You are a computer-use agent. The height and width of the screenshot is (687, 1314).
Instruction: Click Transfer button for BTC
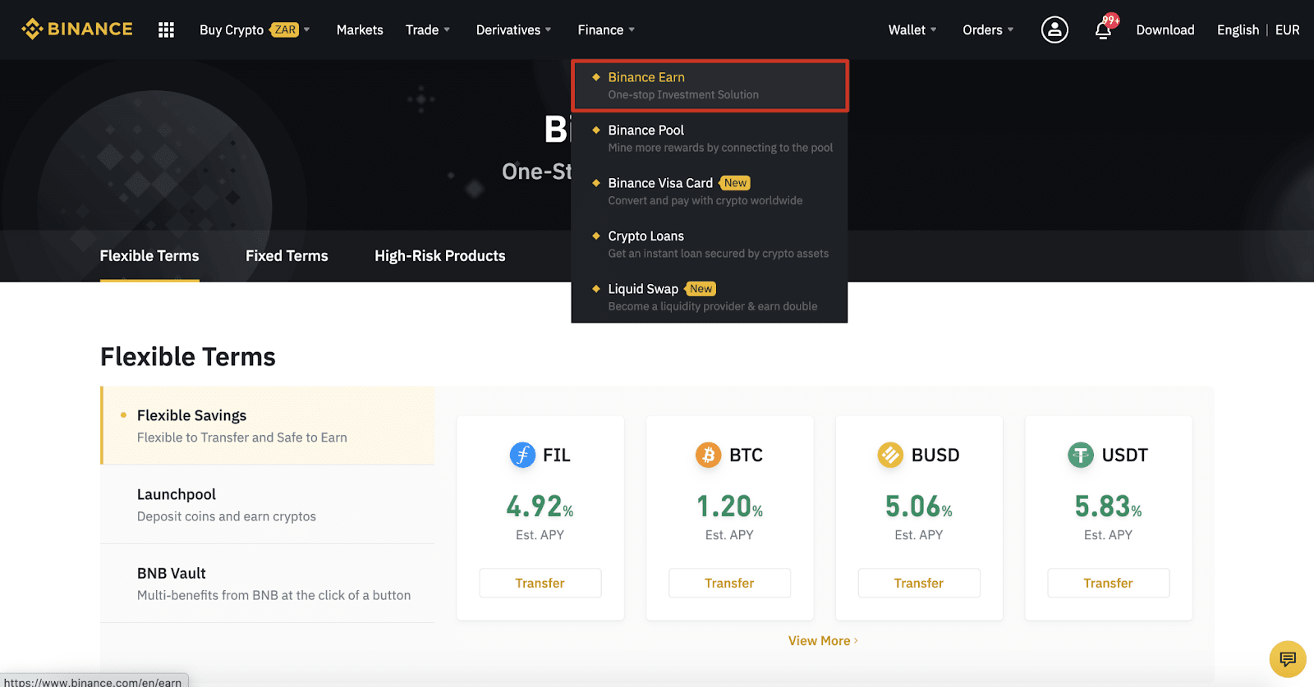(x=729, y=583)
